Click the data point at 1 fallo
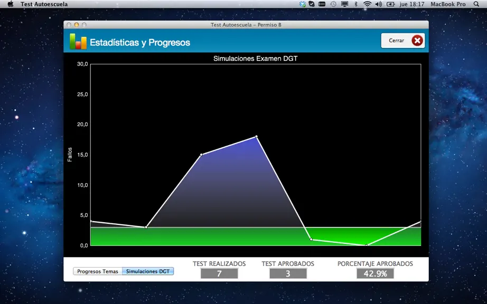Screen dimensions: 487x304 pyautogui.click(x=311, y=240)
